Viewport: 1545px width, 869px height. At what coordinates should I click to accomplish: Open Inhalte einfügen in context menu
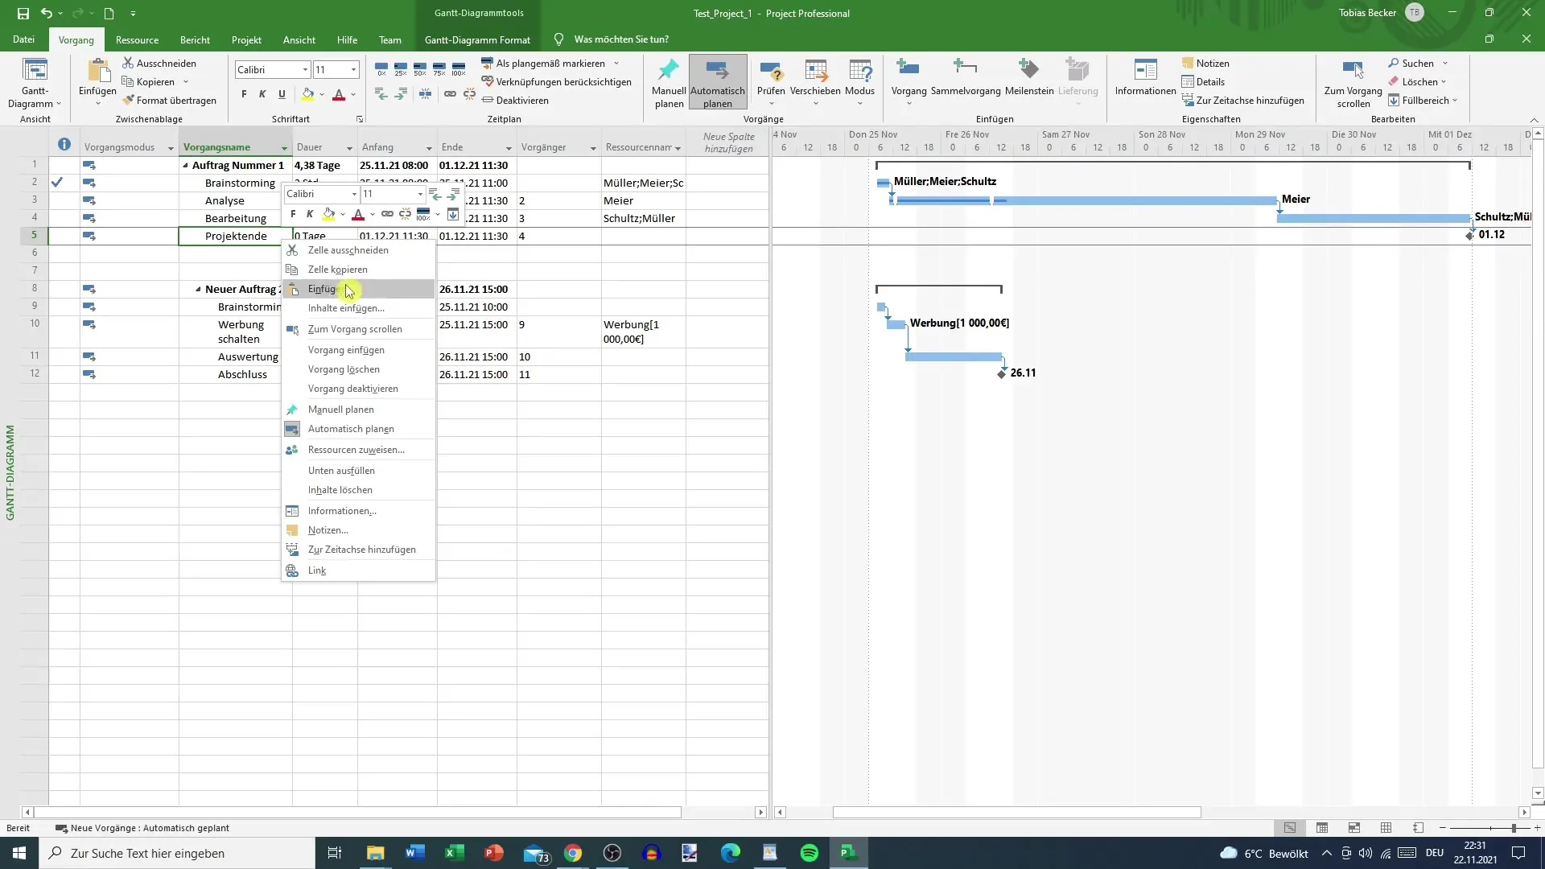358,308
